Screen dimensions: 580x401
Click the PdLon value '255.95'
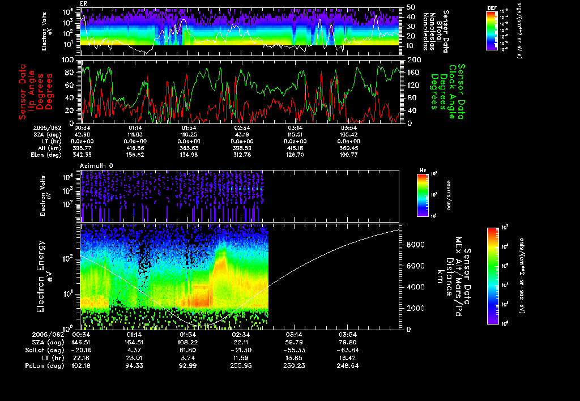(x=241, y=365)
